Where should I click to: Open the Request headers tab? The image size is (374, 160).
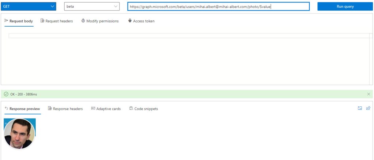coord(57,21)
